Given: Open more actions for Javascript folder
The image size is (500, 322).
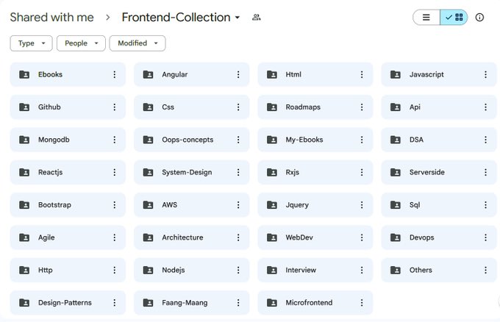Looking at the screenshot, I should (x=485, y=74).
